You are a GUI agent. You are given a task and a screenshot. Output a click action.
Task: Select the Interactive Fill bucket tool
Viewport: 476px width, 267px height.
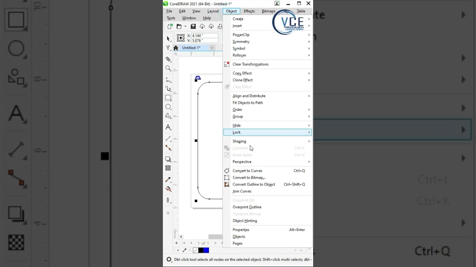[x=168, y=189]
